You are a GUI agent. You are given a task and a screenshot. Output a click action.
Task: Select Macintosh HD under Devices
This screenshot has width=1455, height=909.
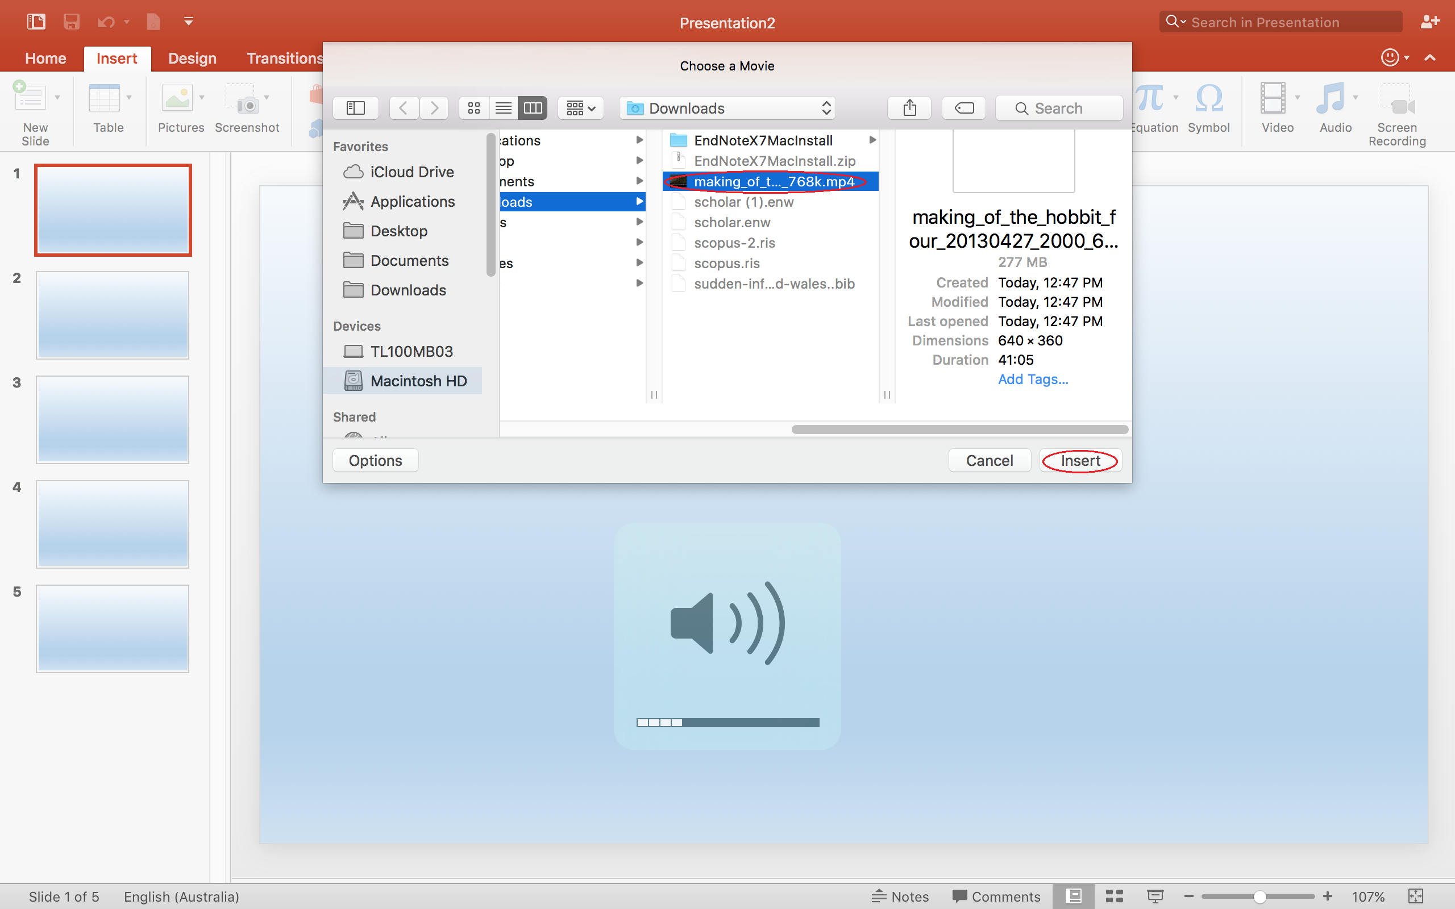click(403, 381)
